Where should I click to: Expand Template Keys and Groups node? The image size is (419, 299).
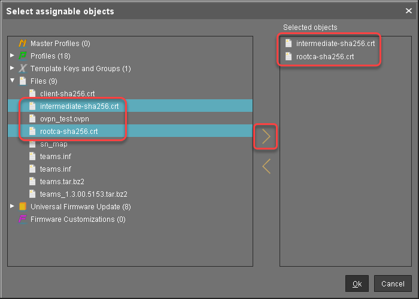[13, 69]
